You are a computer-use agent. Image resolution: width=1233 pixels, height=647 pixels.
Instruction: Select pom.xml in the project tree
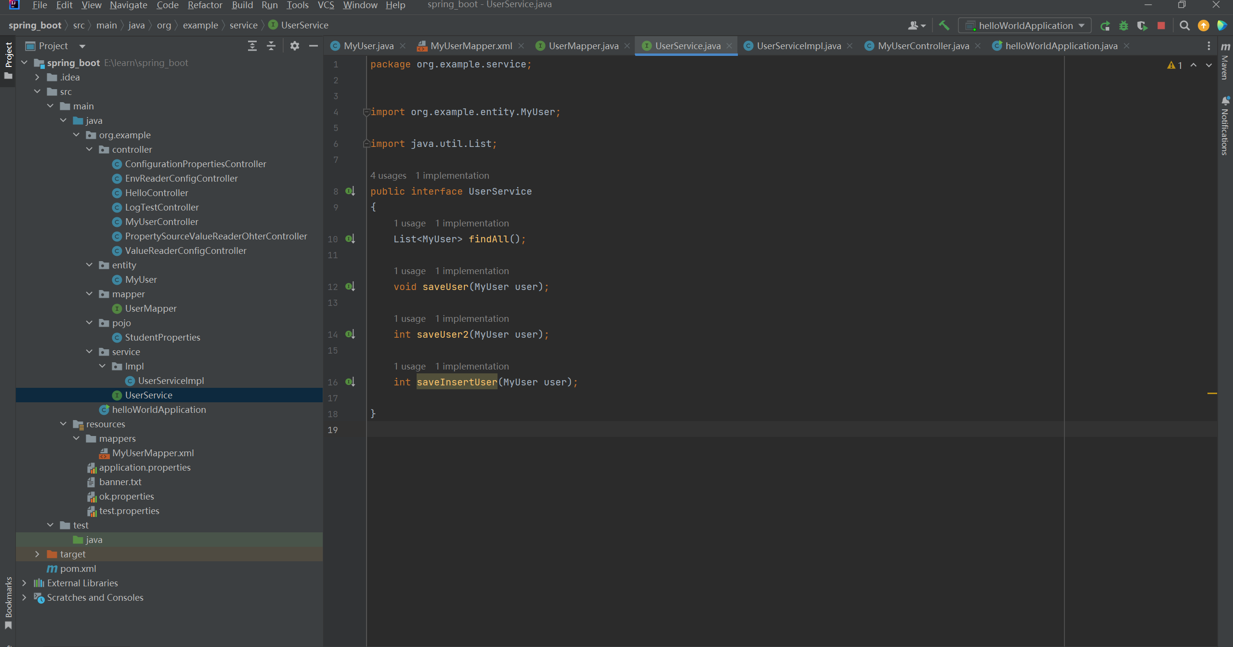pyautogui.click(x=78, y=568)
